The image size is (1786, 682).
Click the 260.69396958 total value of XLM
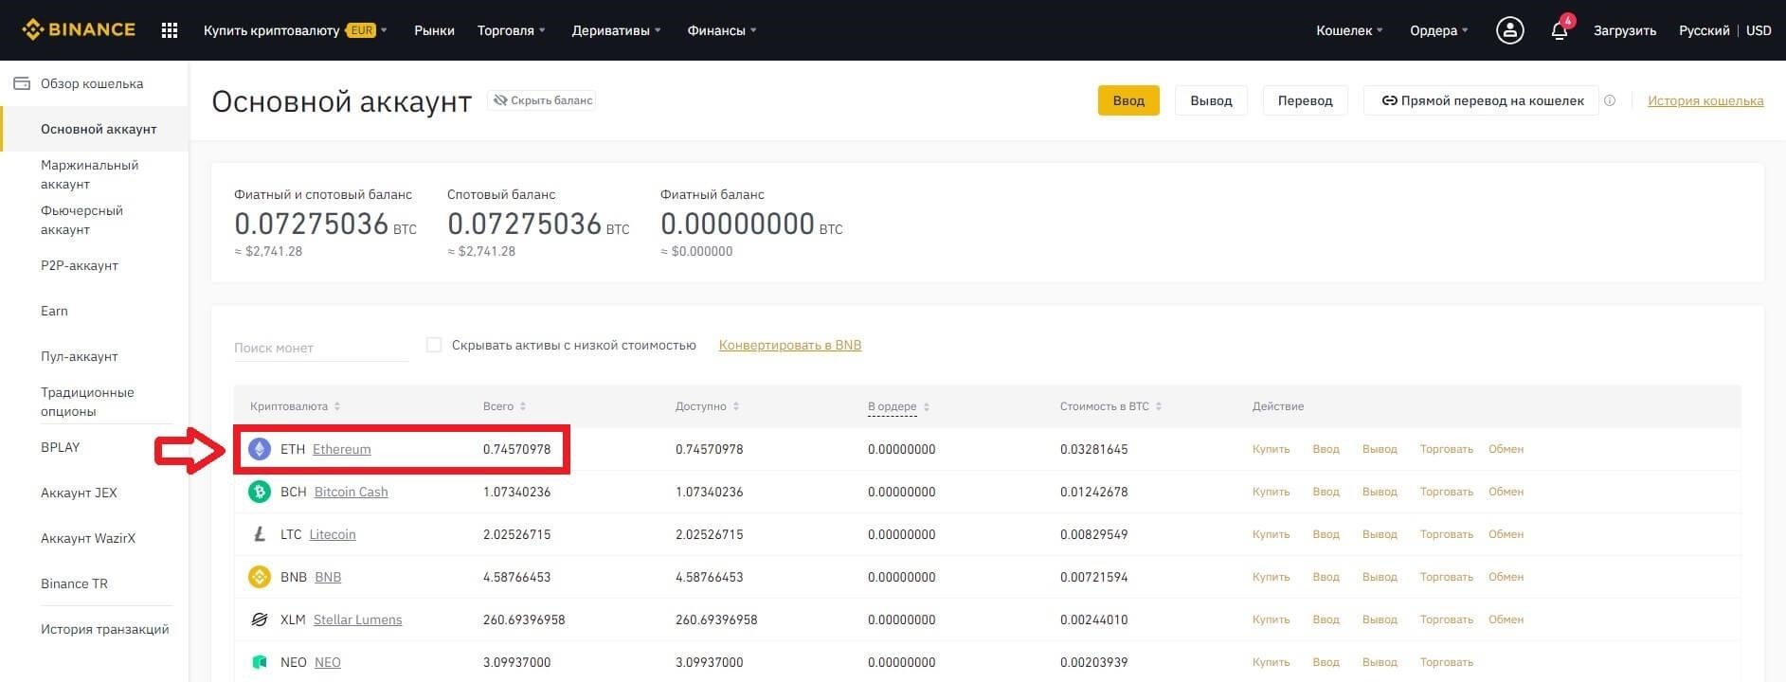coord(524,619)
